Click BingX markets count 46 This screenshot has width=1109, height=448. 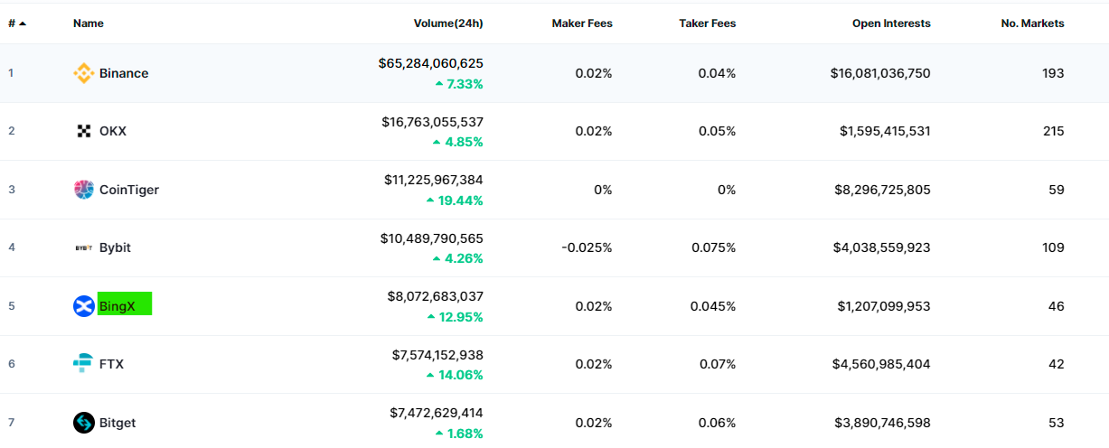coord(1057,306)
